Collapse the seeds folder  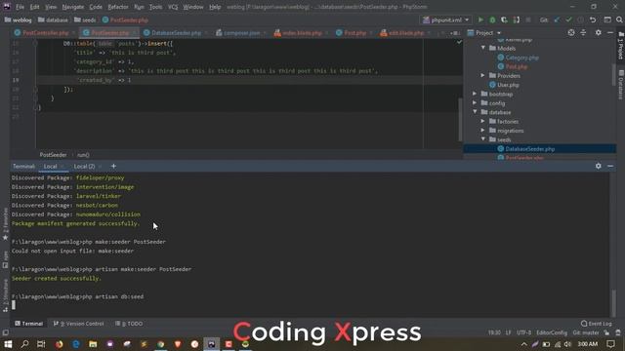pyautogui.click(x=483, y=139)
